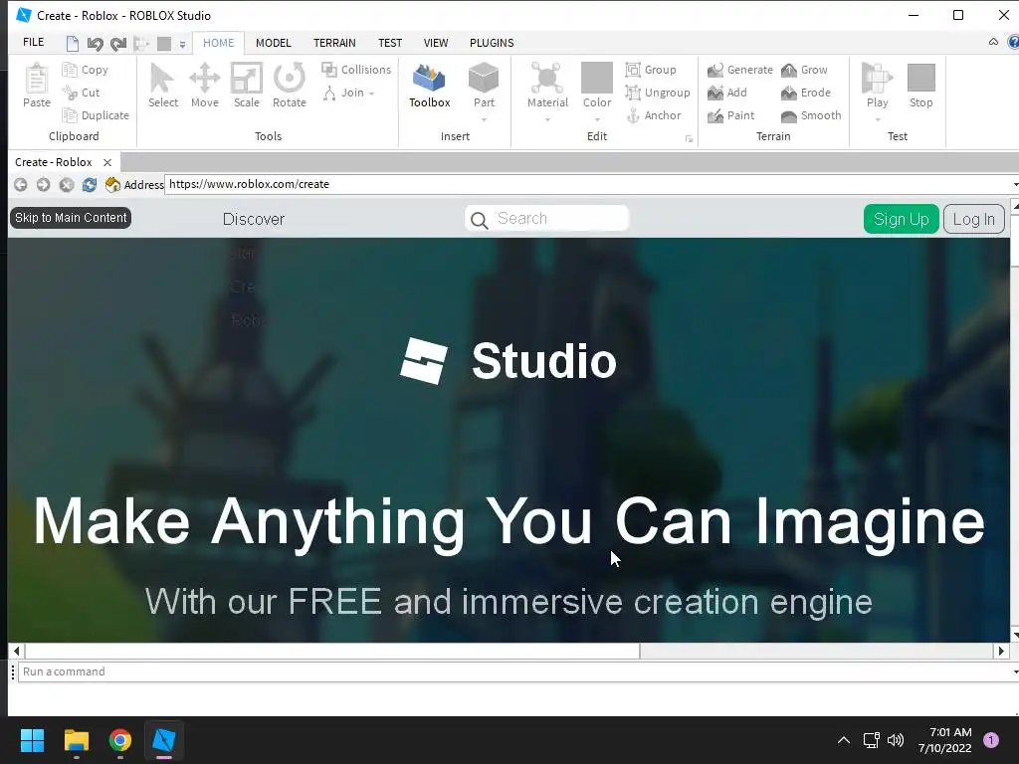The height and width of the screenshot is (764, 1019).
Task: Switch to the TEST ribbon tab
Action: (390, 43)
